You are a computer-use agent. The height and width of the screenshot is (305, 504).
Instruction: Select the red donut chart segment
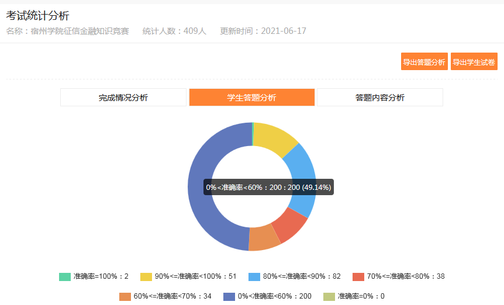click(290, 224)
